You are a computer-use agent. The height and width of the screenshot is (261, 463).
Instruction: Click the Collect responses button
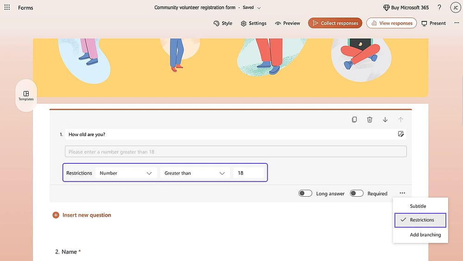pyautogui.click(x=335, y=23)
